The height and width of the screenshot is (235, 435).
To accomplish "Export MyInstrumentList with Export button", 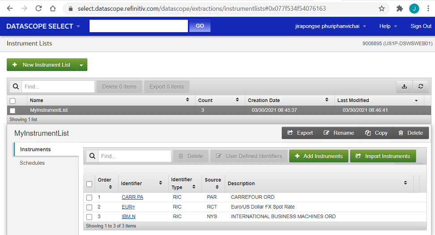I will (x=300, y=133).
